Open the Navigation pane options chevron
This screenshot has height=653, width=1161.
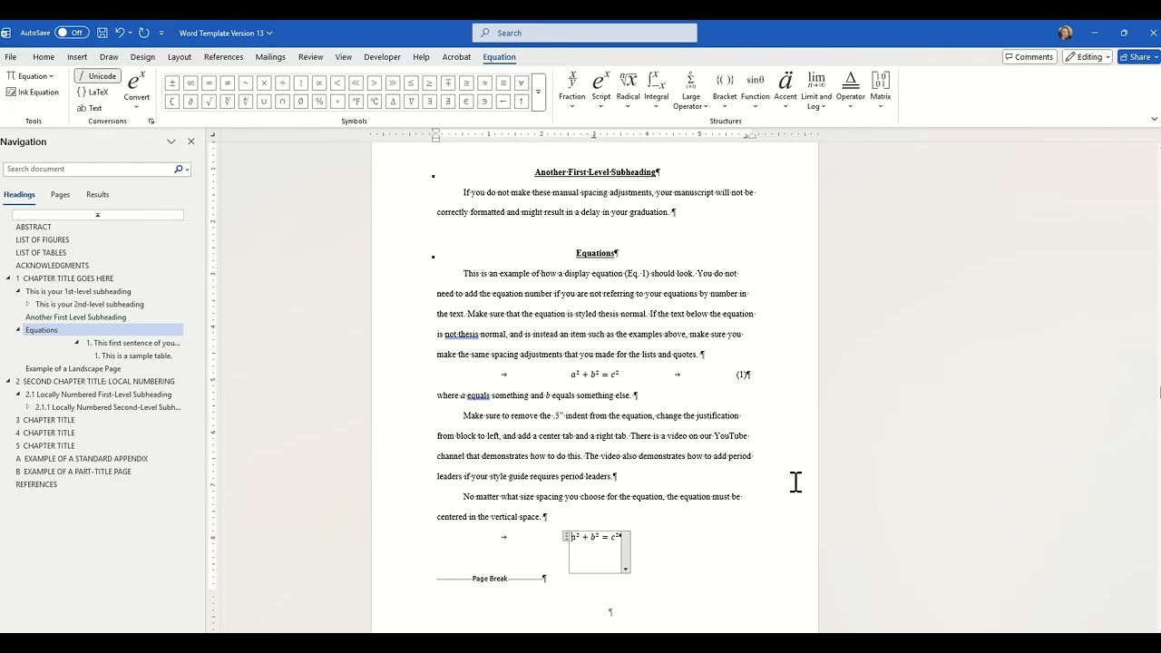(x=171, y=141)
